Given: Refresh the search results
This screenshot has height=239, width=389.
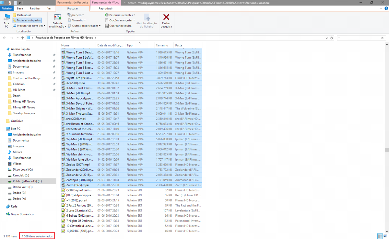Looking at the screenshot, I should click(x=331, y=38).
